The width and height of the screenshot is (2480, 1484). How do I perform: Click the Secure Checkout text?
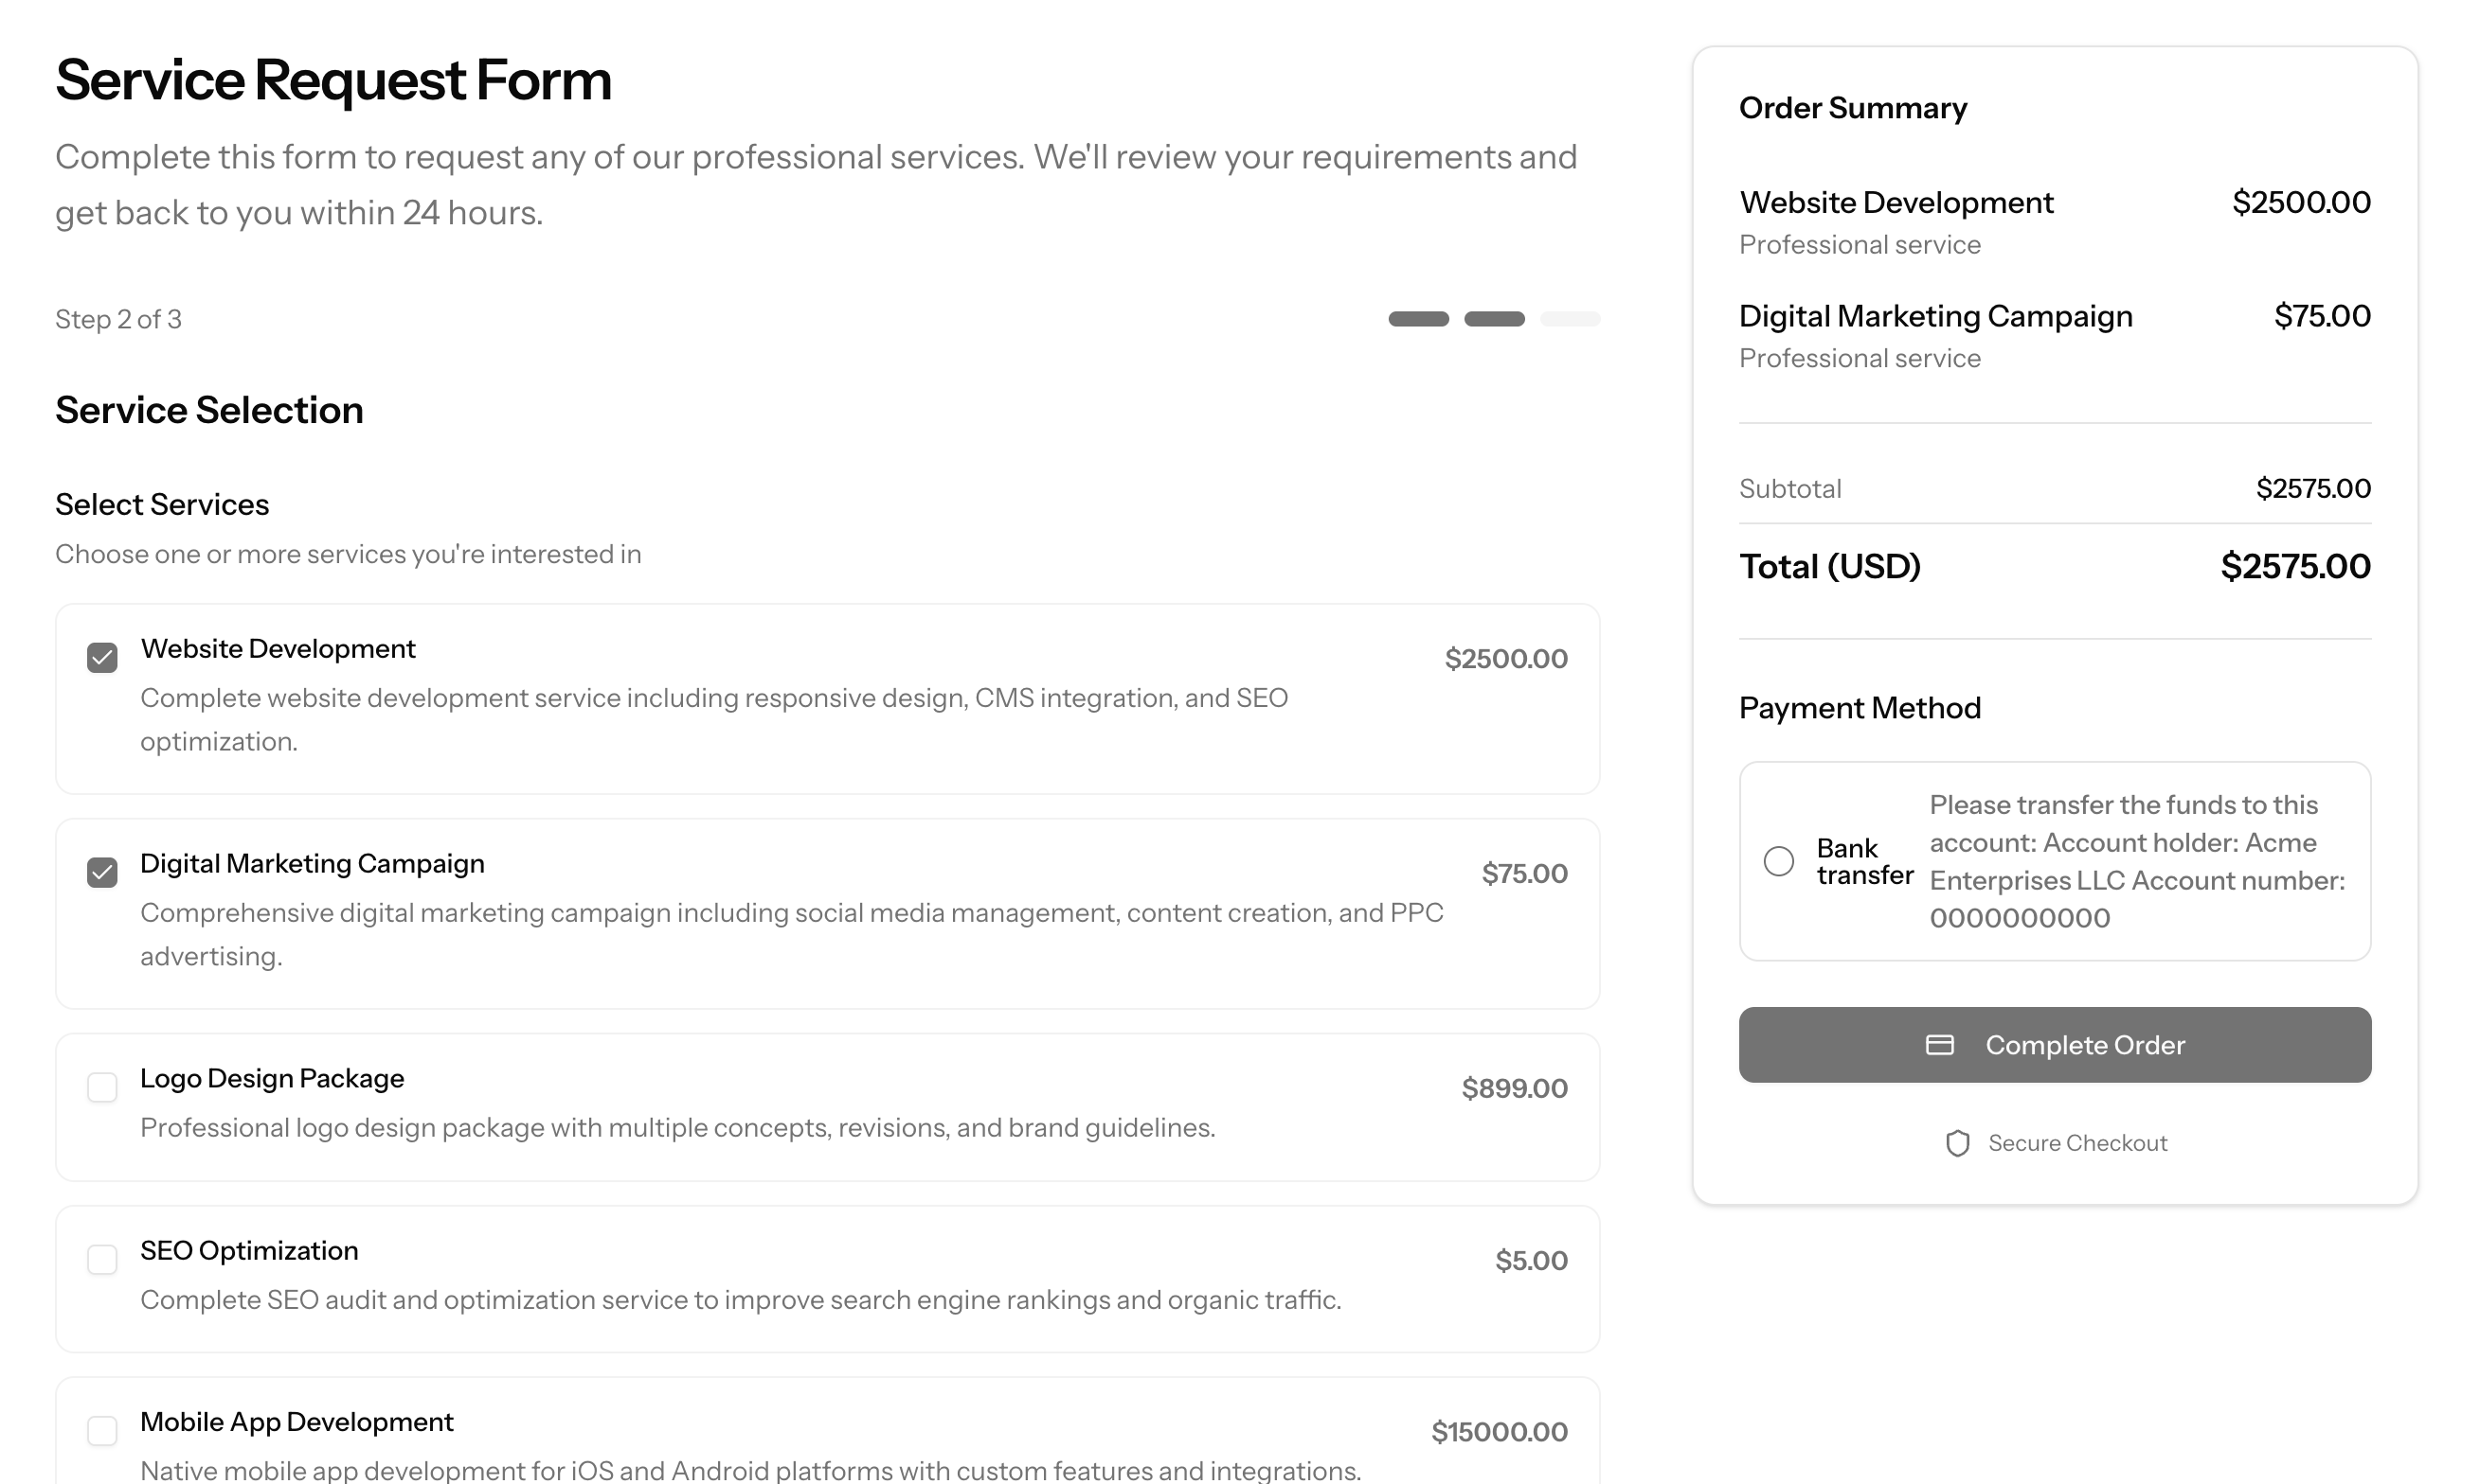pos(2077,1143)
